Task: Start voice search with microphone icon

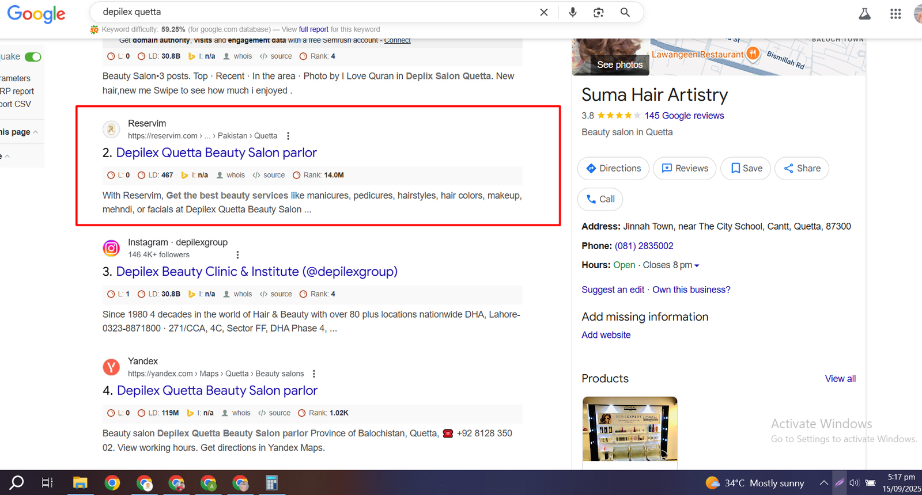Action: tap(572, 12)
